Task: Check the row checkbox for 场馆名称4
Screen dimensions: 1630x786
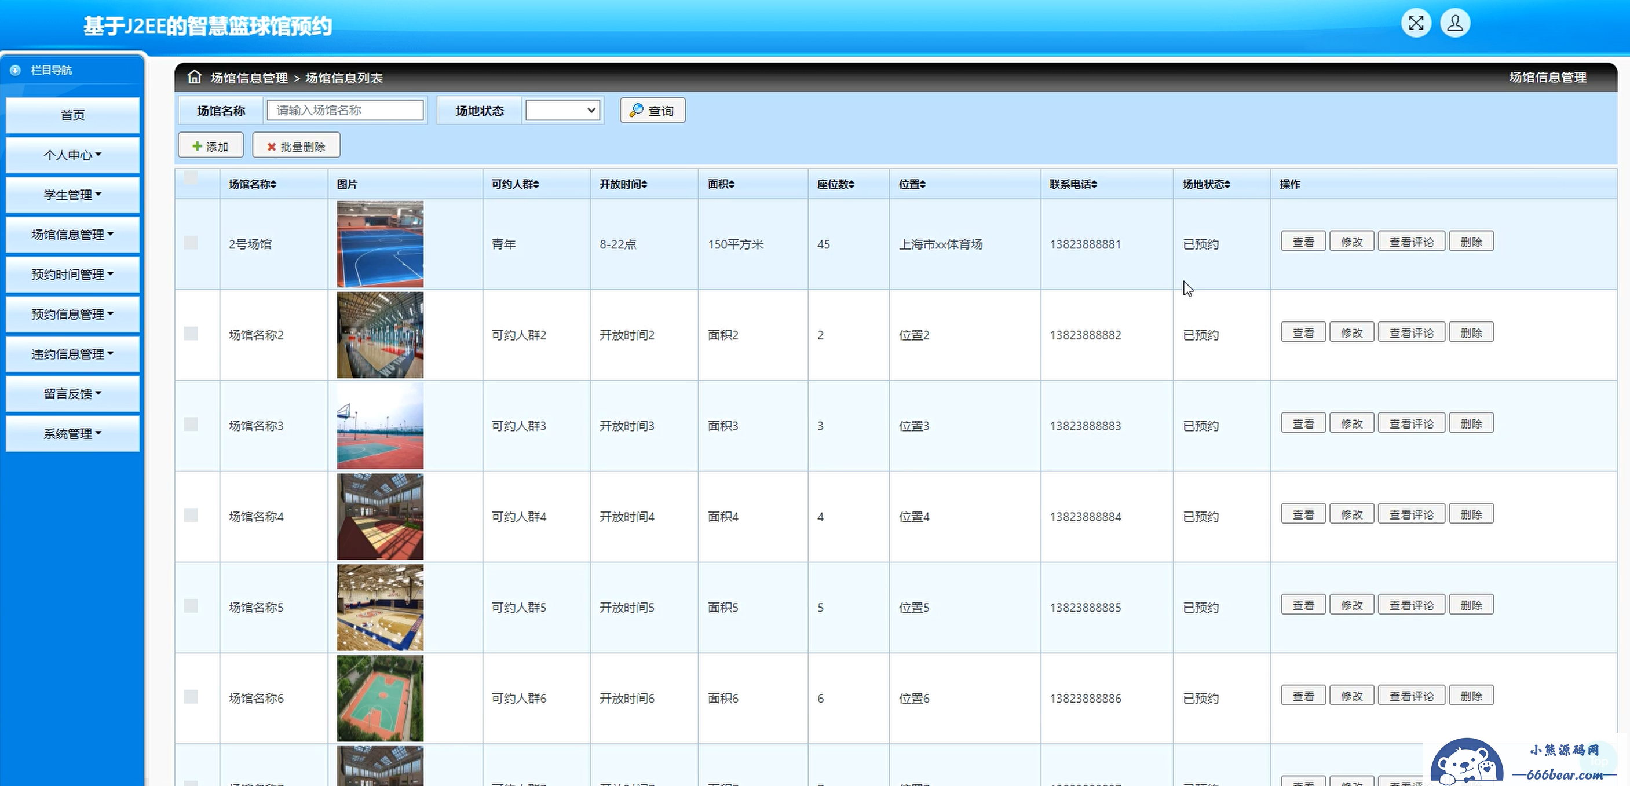Action: [191, 514]
